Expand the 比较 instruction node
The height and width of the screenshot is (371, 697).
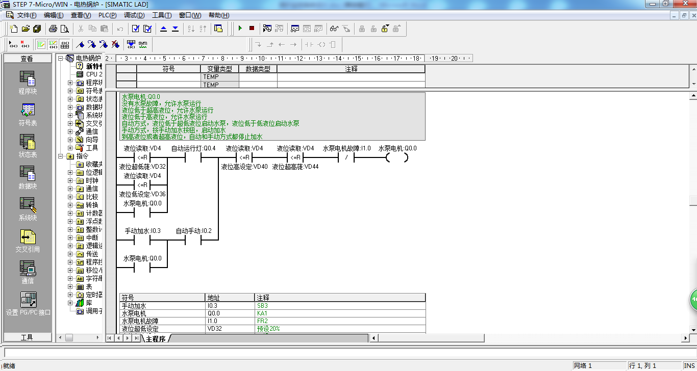[70, 197]
